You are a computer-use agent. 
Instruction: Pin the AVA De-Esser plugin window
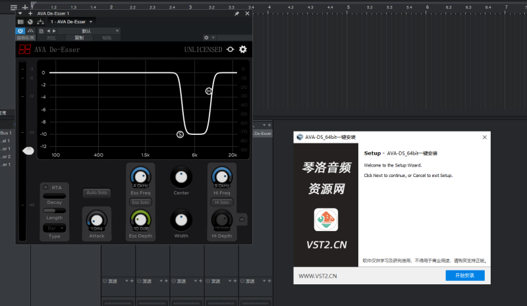coord(237,13)
